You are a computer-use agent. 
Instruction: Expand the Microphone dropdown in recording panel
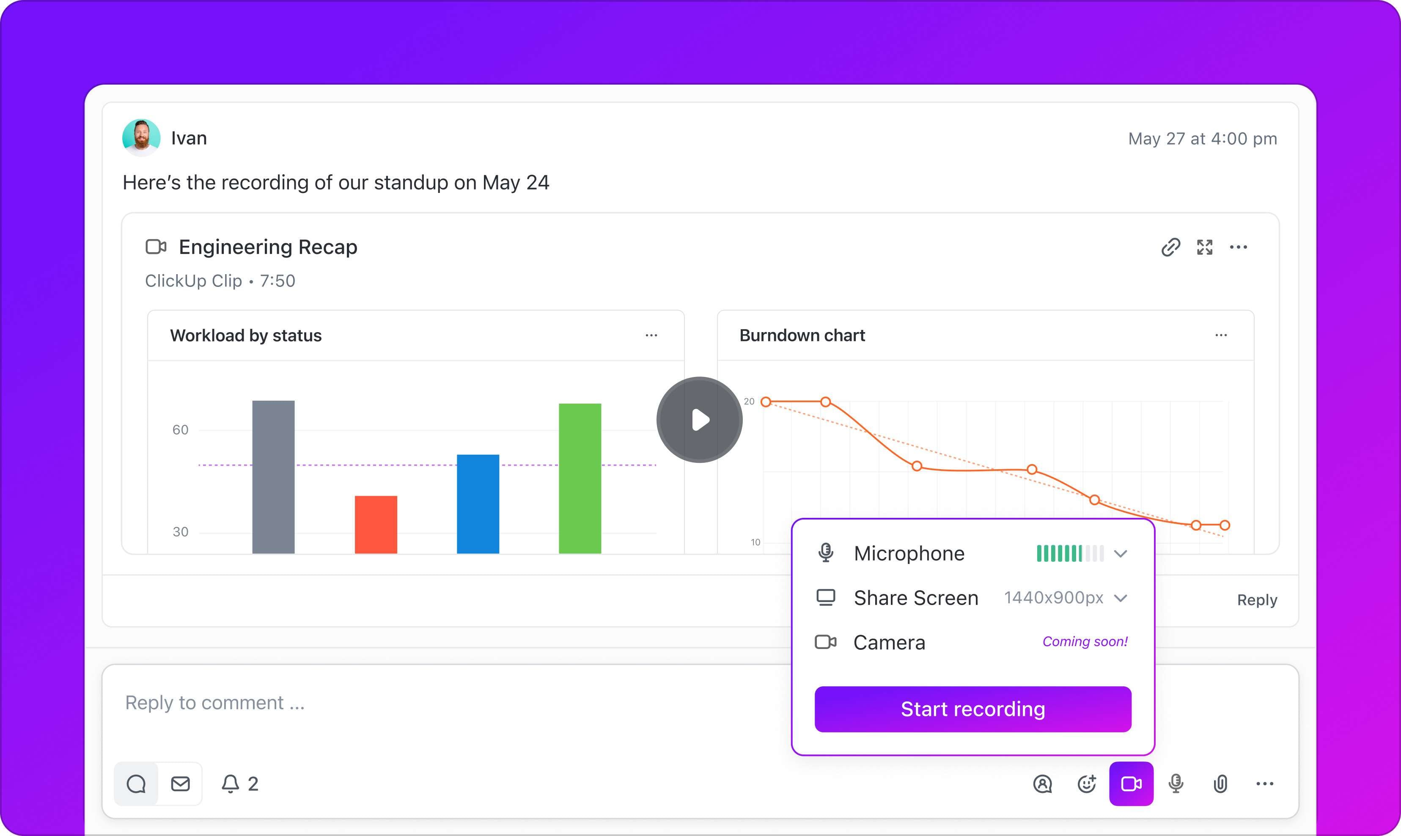point(1121,553)
